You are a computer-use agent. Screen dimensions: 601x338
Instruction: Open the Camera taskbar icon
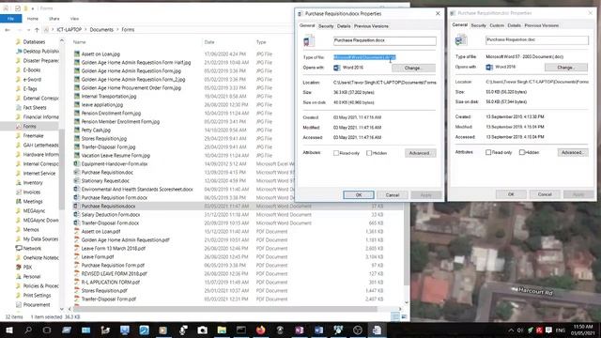pos(202,330)
